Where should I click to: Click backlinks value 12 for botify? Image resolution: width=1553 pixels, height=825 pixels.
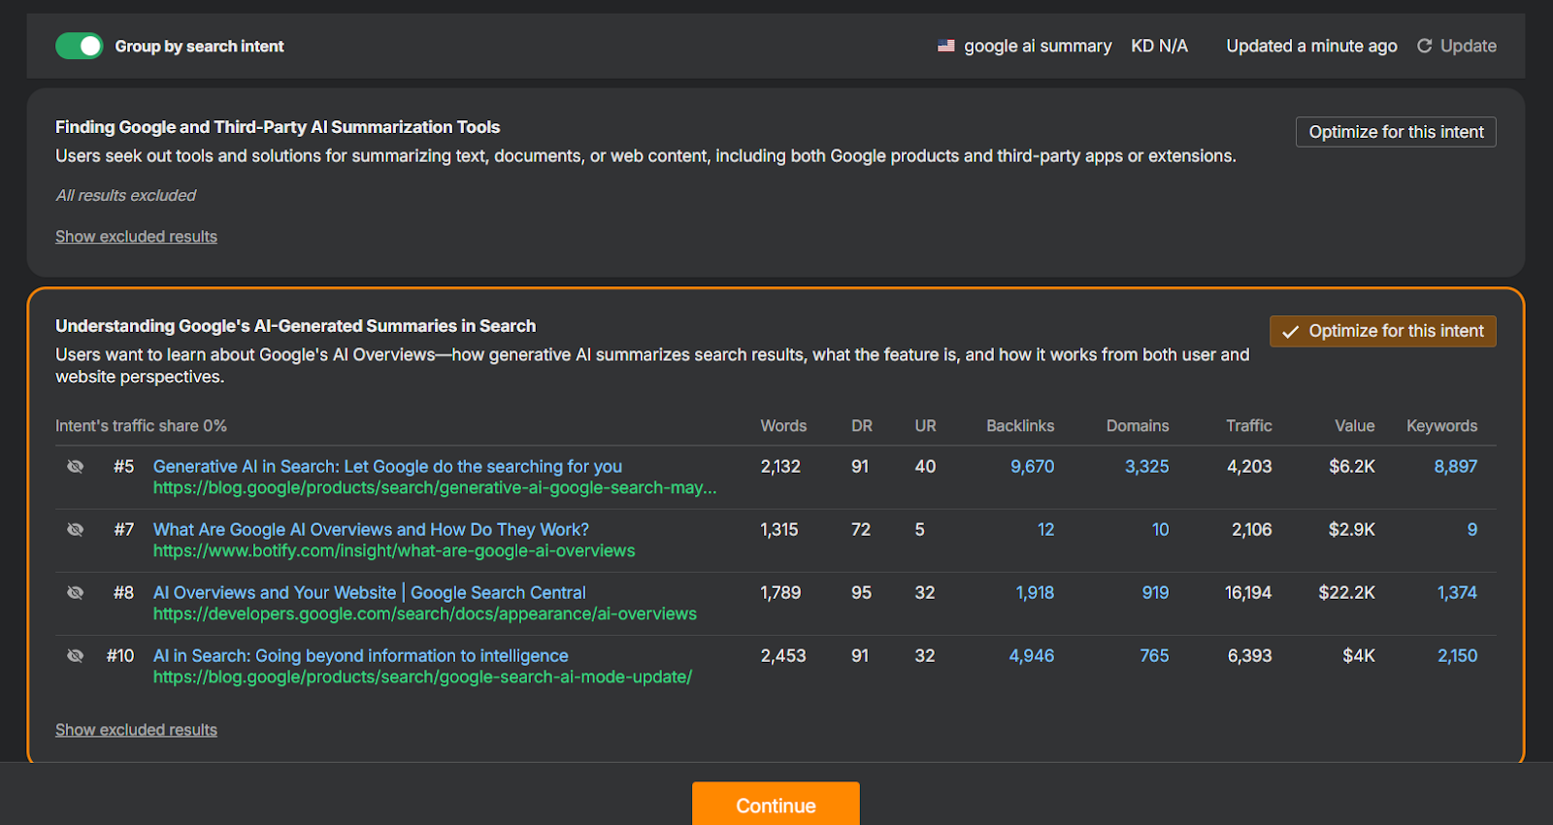coord(1045,530)
